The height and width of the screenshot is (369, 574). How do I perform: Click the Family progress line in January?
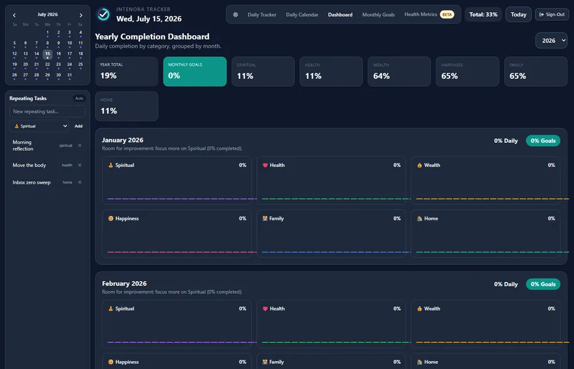[336, 252]
